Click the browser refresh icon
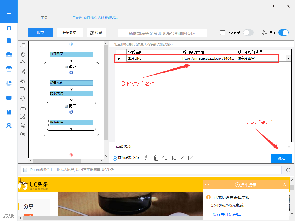 pyautogui.click(x=288, y=170)
